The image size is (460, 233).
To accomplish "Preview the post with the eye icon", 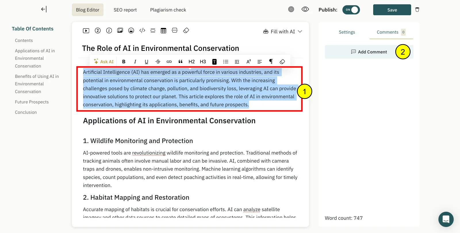I will tap(305, 9).
